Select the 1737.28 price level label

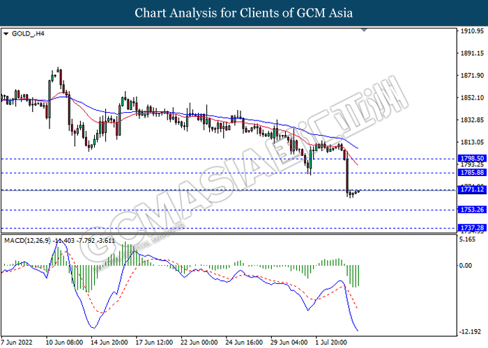(x=472, y=228)
